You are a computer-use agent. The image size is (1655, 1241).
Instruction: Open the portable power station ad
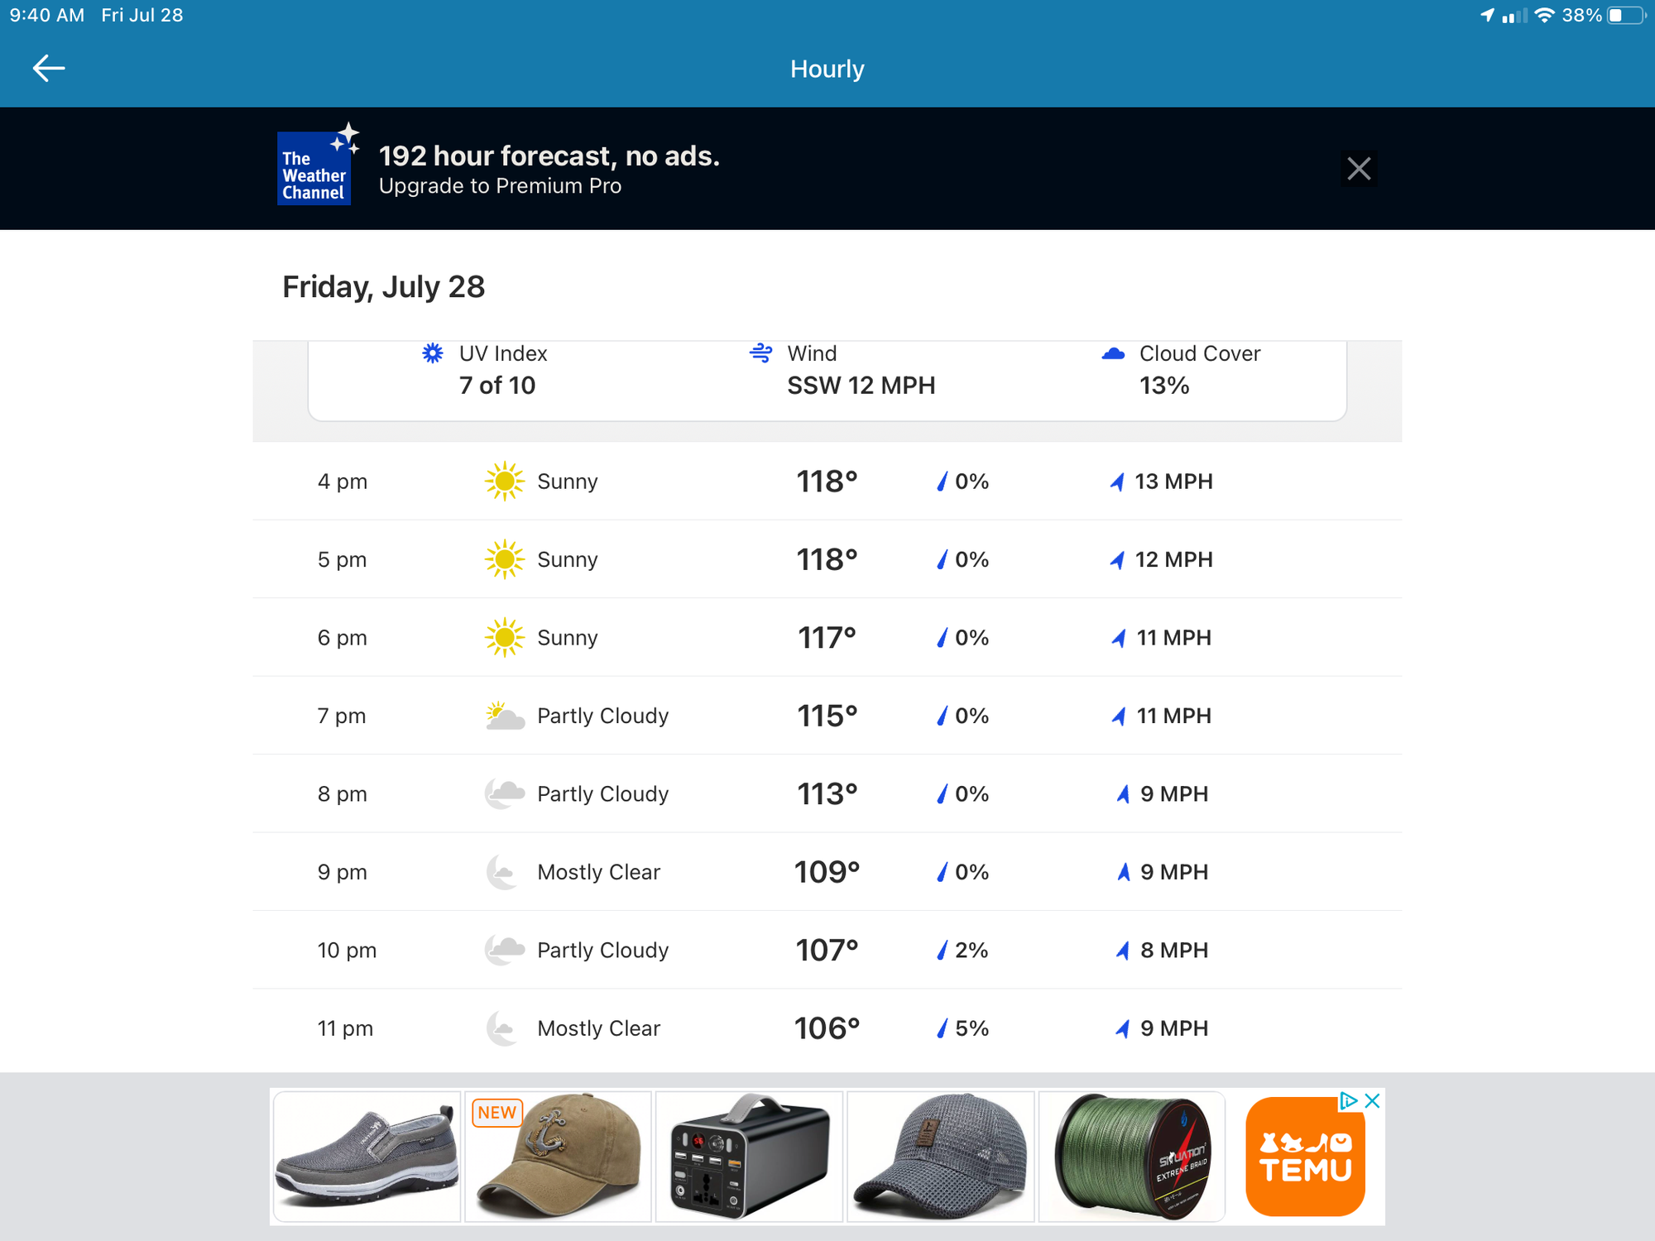(749, 1156)
